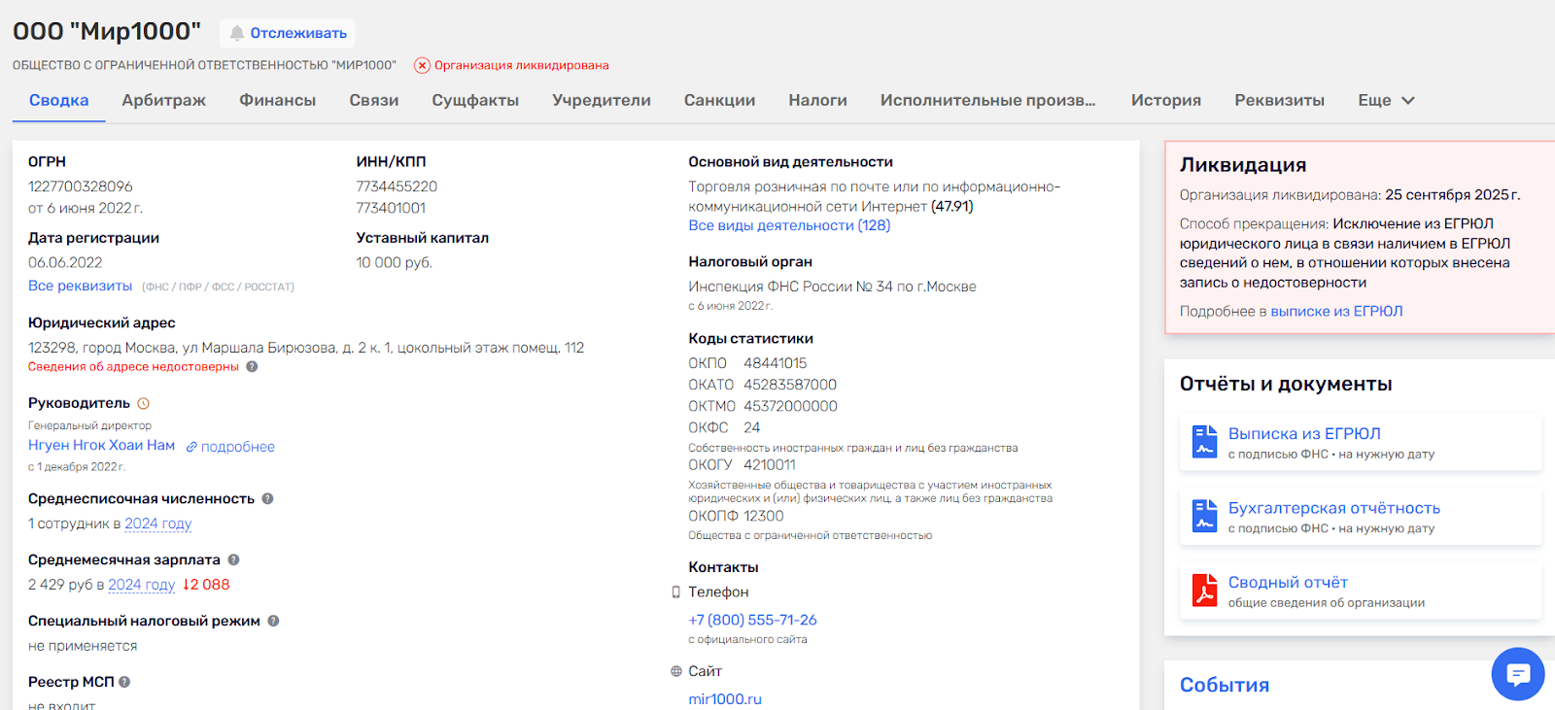Viewport: 1555px width, 710px height.
Task: Click the ОКОПФ code 12300
Action: click(764, 516)
